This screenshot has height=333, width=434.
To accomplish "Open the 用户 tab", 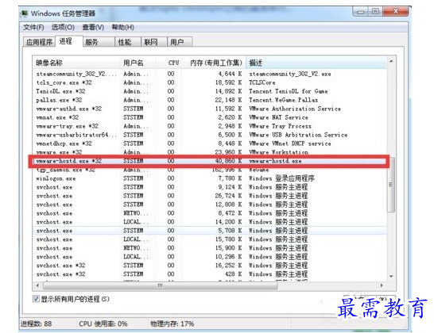I will pyautogui.click(x=180, y=42).
